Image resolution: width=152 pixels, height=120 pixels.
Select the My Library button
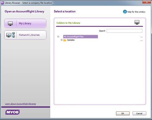click(25, 23)
